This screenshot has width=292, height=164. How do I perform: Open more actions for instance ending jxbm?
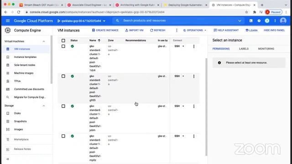point(193,106)
